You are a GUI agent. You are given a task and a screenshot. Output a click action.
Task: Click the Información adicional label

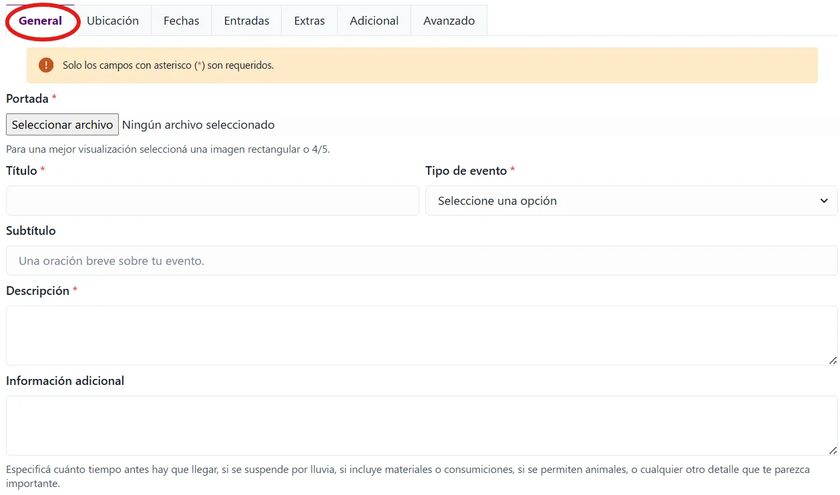coord(65,381)
